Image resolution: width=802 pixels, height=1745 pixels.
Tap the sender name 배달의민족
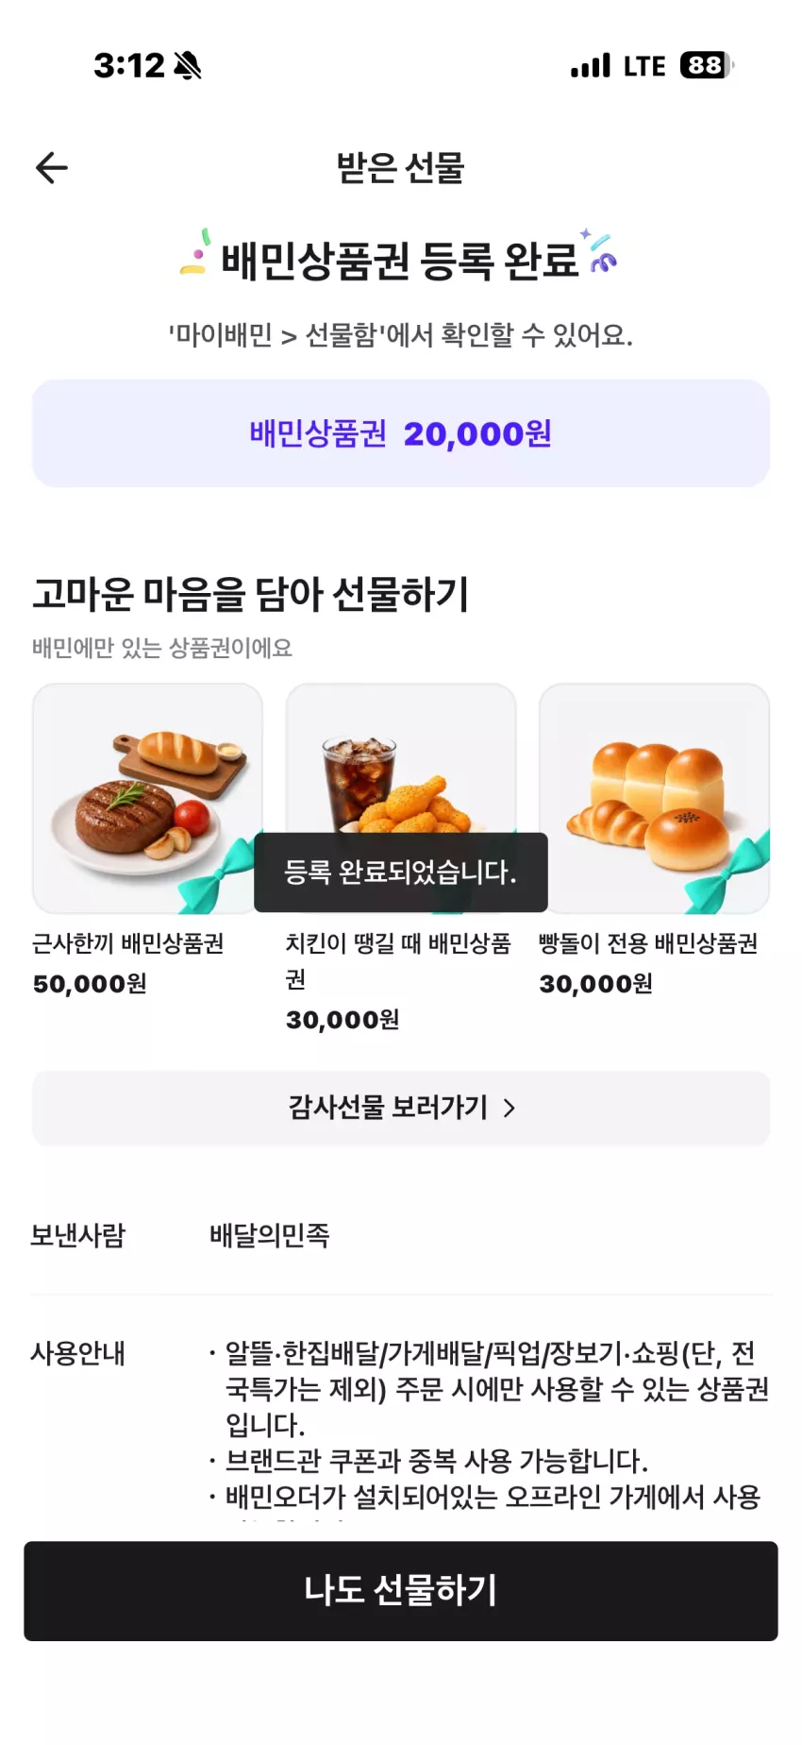[270, 1235]
